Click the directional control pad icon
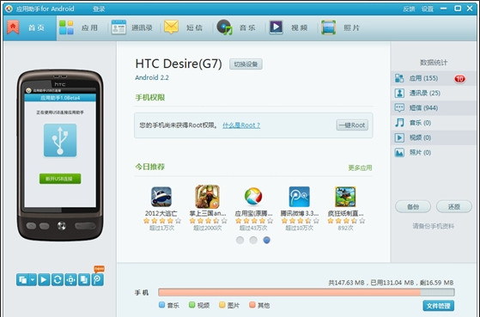 click(x=70, y=280)
